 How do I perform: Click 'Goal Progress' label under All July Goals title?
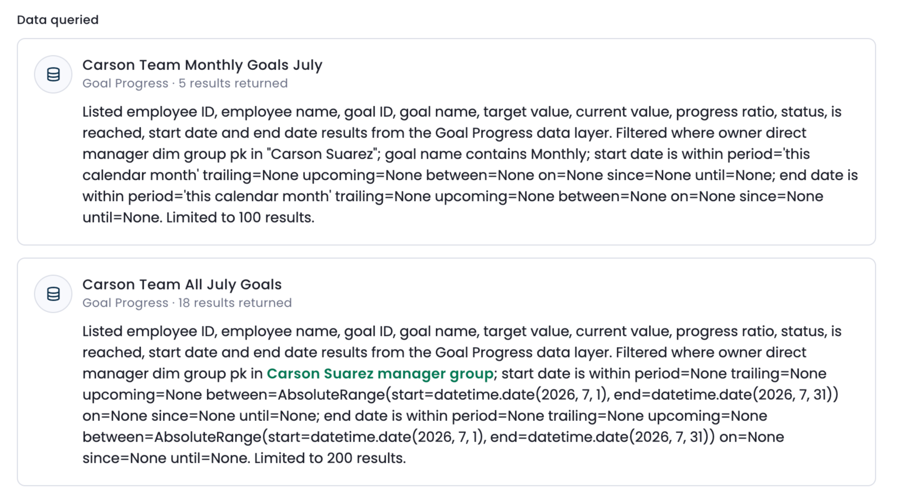click(x=126, y=303)
